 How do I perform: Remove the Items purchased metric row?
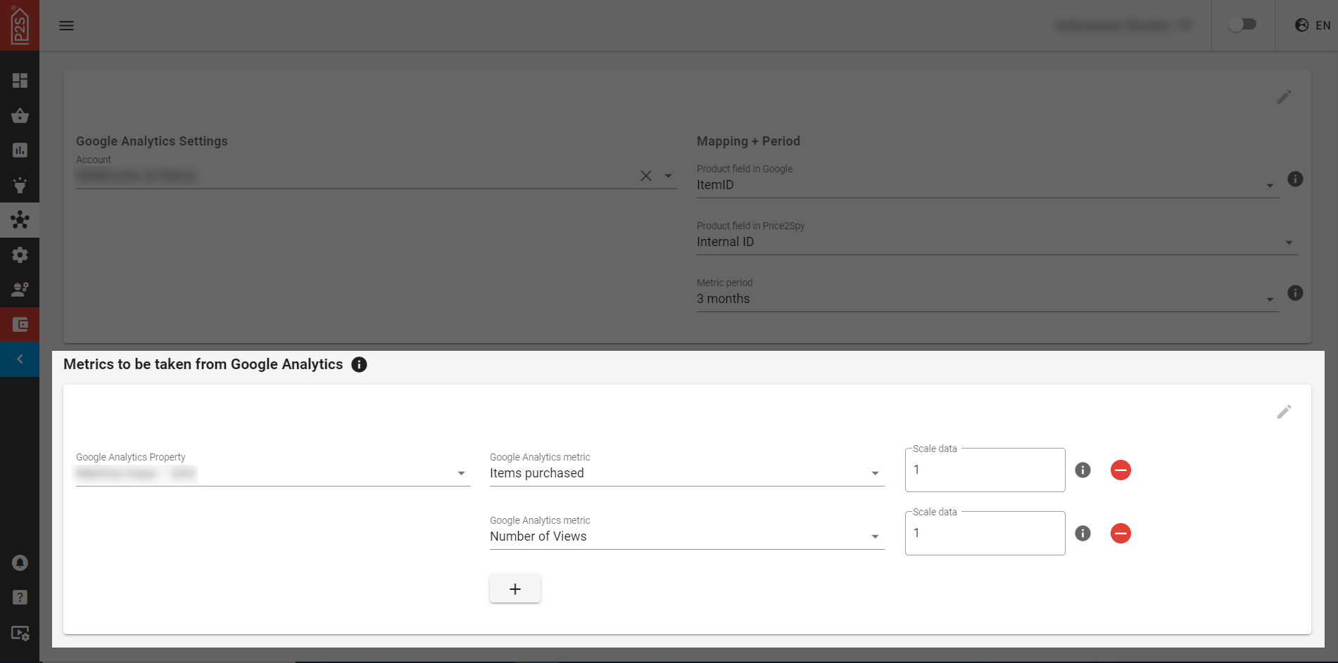[x=1121, y=470]
